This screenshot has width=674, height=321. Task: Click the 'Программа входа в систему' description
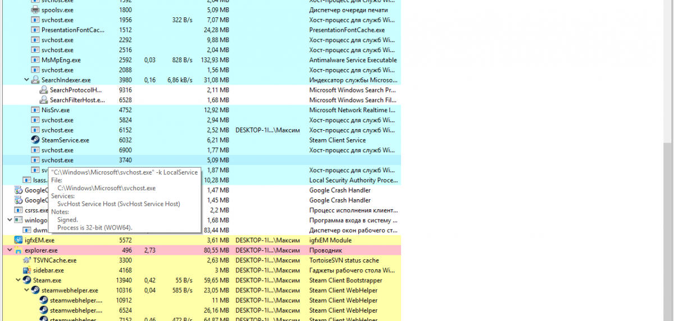tap(353, 220)
